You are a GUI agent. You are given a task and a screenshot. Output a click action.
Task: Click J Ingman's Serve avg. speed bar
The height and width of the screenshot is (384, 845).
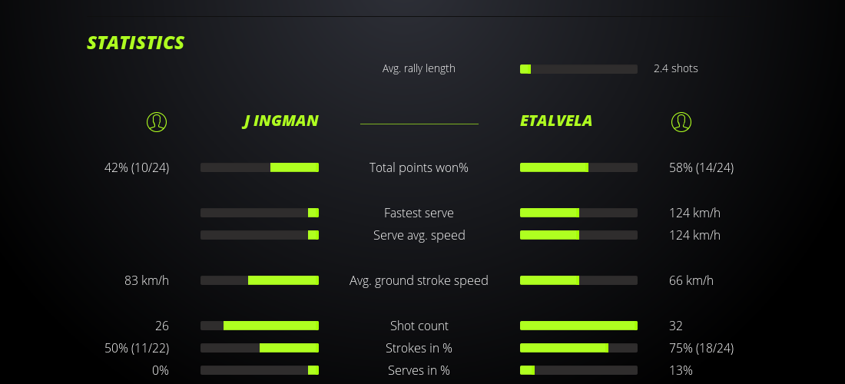[260, 235]
